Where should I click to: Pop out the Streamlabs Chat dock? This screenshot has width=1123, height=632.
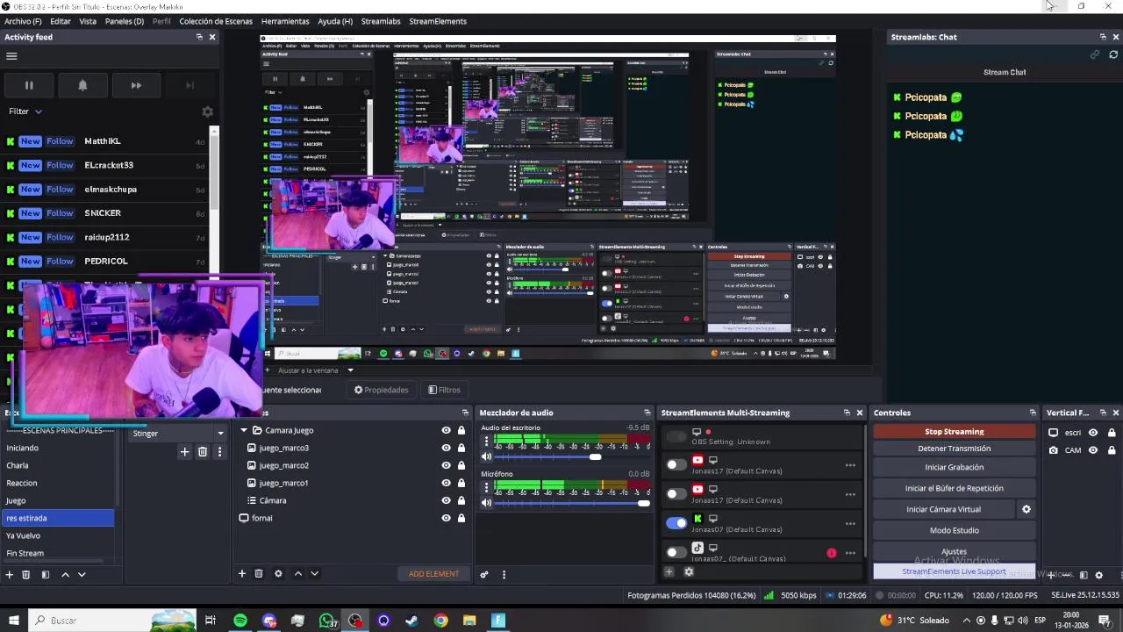tap(1103, 37)
